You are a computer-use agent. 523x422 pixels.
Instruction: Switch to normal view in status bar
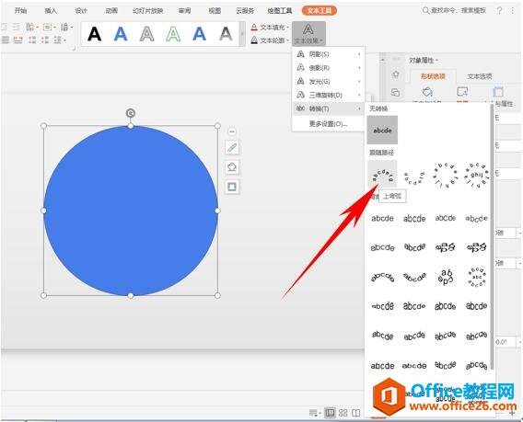click(x=330, y=413)
